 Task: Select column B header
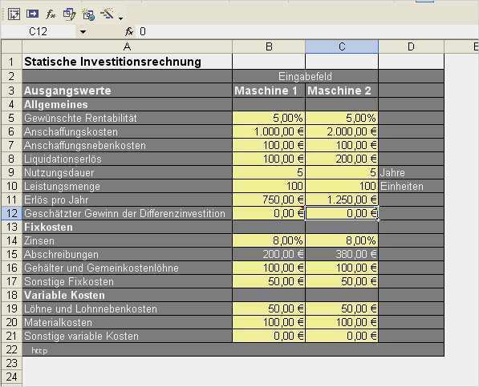click(x=269, y=46)
